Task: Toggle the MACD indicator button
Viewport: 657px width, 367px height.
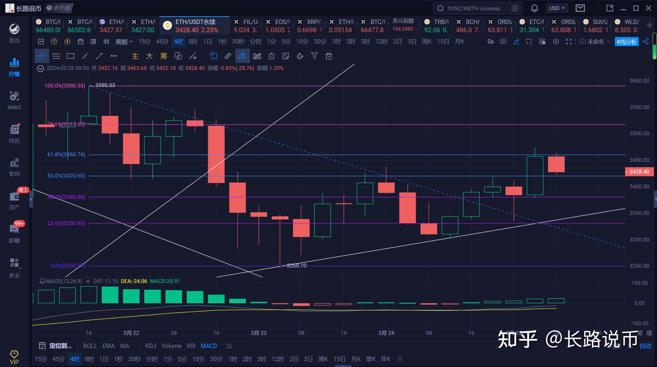Action: tap(209, 346)
